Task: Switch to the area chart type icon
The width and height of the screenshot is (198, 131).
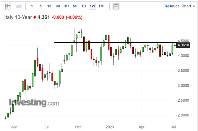Action: coord(19,6)
